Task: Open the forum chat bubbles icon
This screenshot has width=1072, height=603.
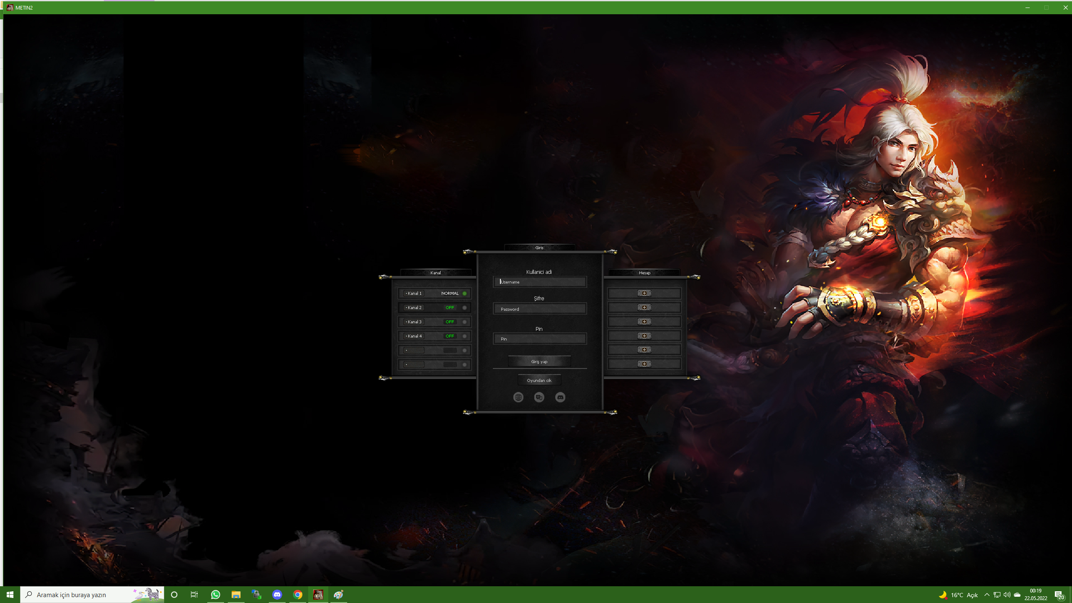Action: [539, 397]
